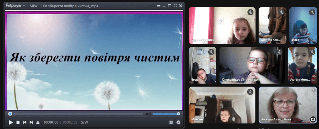
Task: Click the muted mic icon on Олександра Літовченко's tile
Action: point(279,52)
